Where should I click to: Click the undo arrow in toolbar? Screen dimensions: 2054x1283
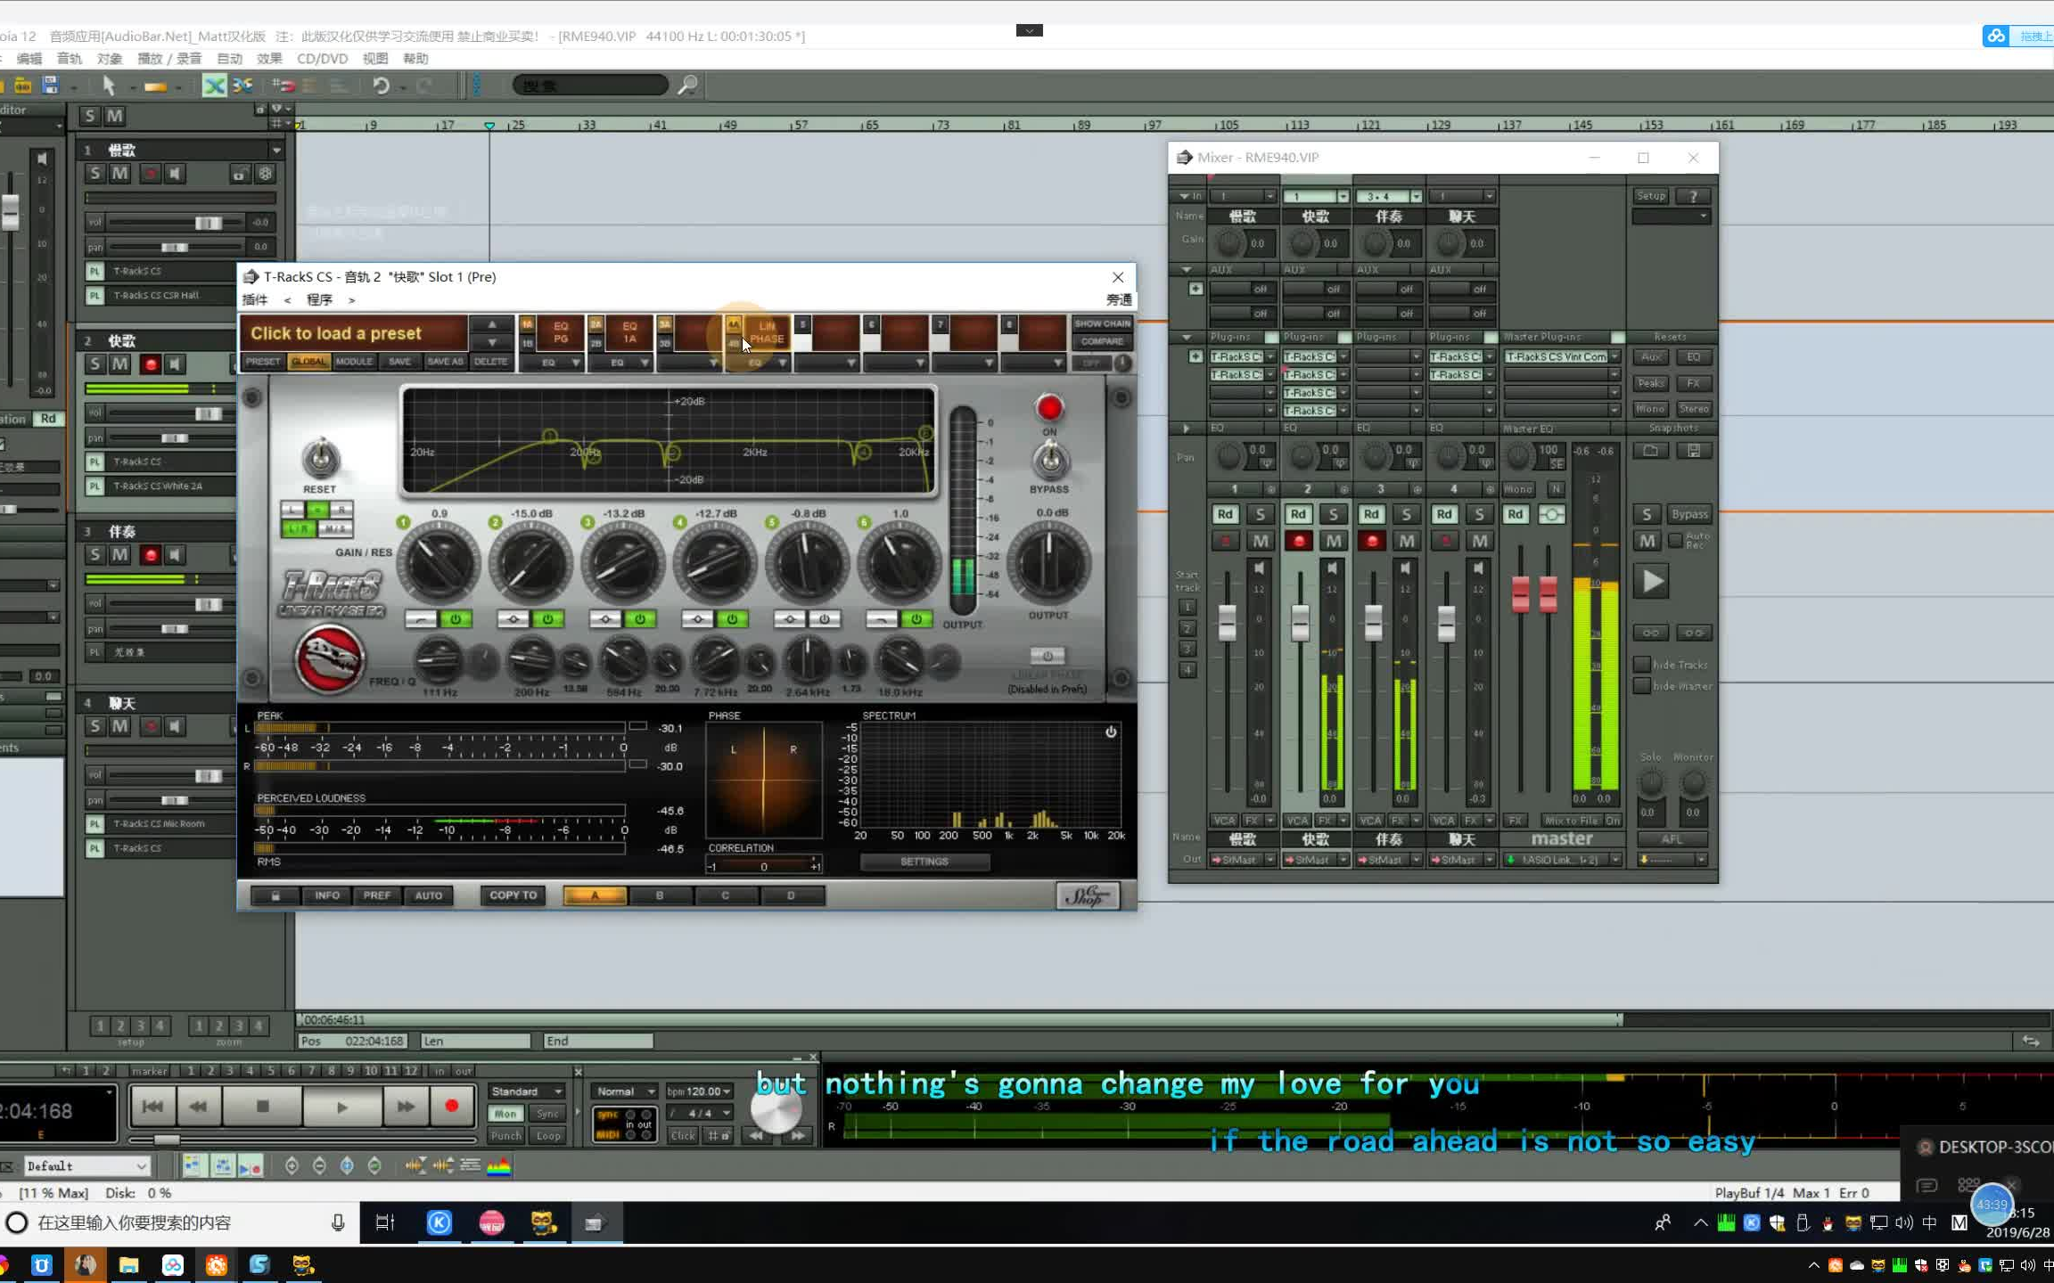tap(381, 86)
